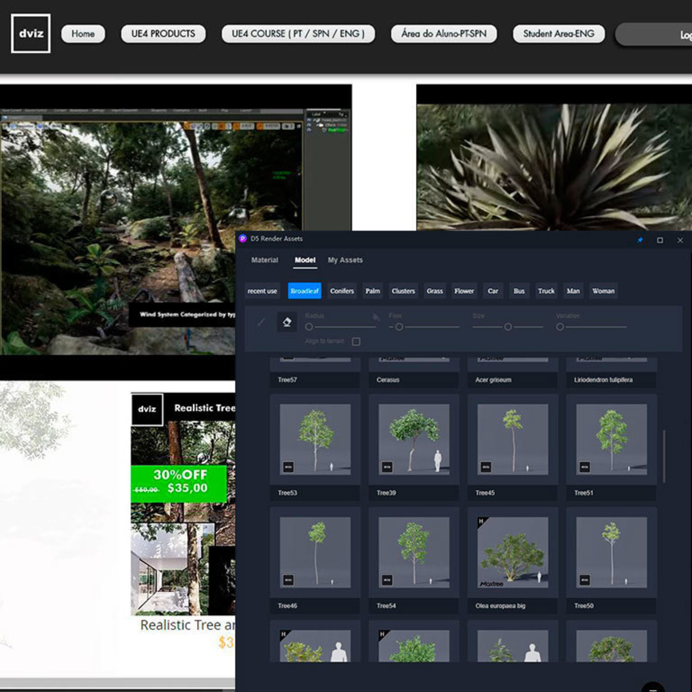Pick the Tree54 model thumbnail

pyautogui.click(x=414, y=552)
